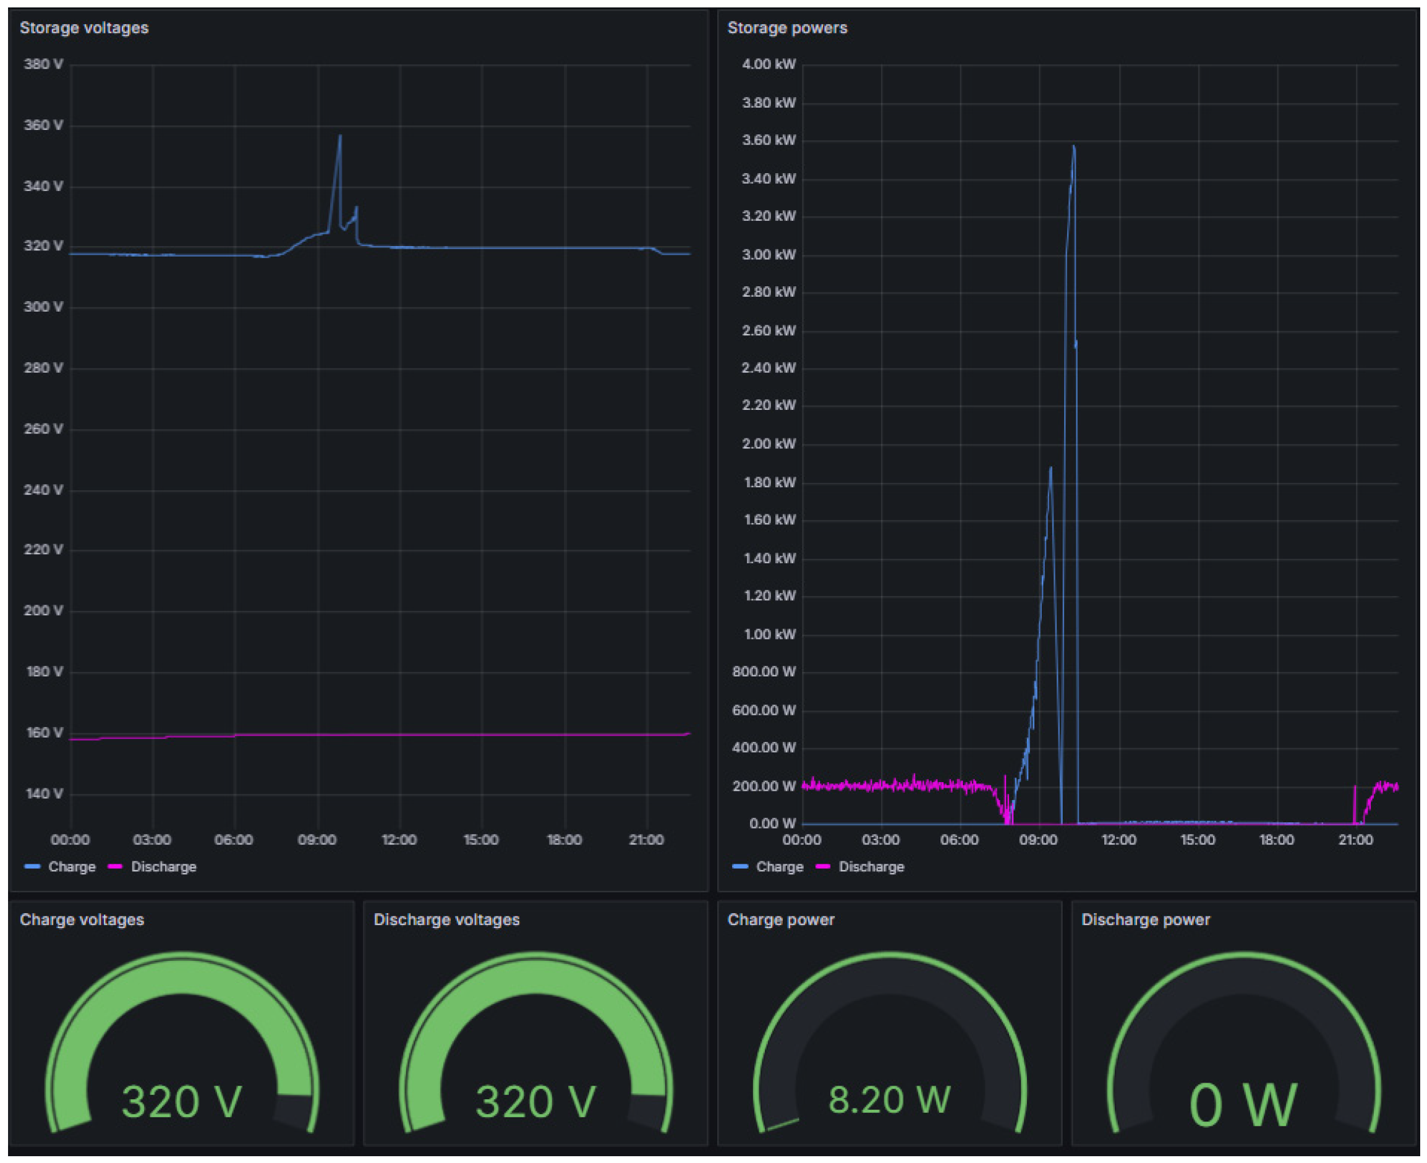Click the 3.60 kW charge power peak
Screen dimensions: 1427x1163
1074,147
